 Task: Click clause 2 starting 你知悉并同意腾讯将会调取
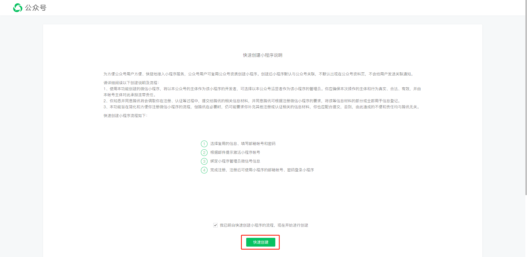coord(252,101)
